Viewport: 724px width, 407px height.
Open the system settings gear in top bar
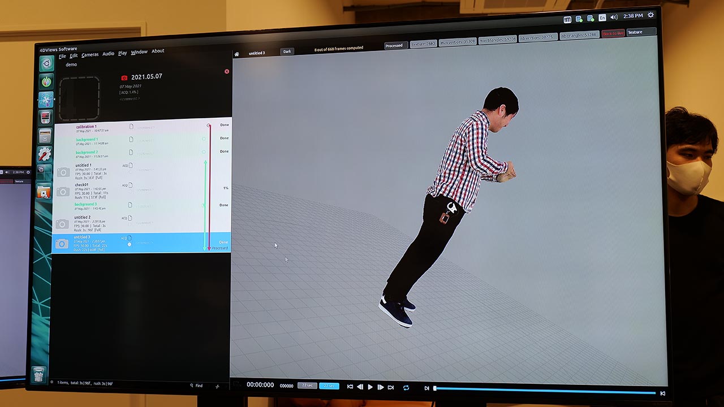coord(650,15)
